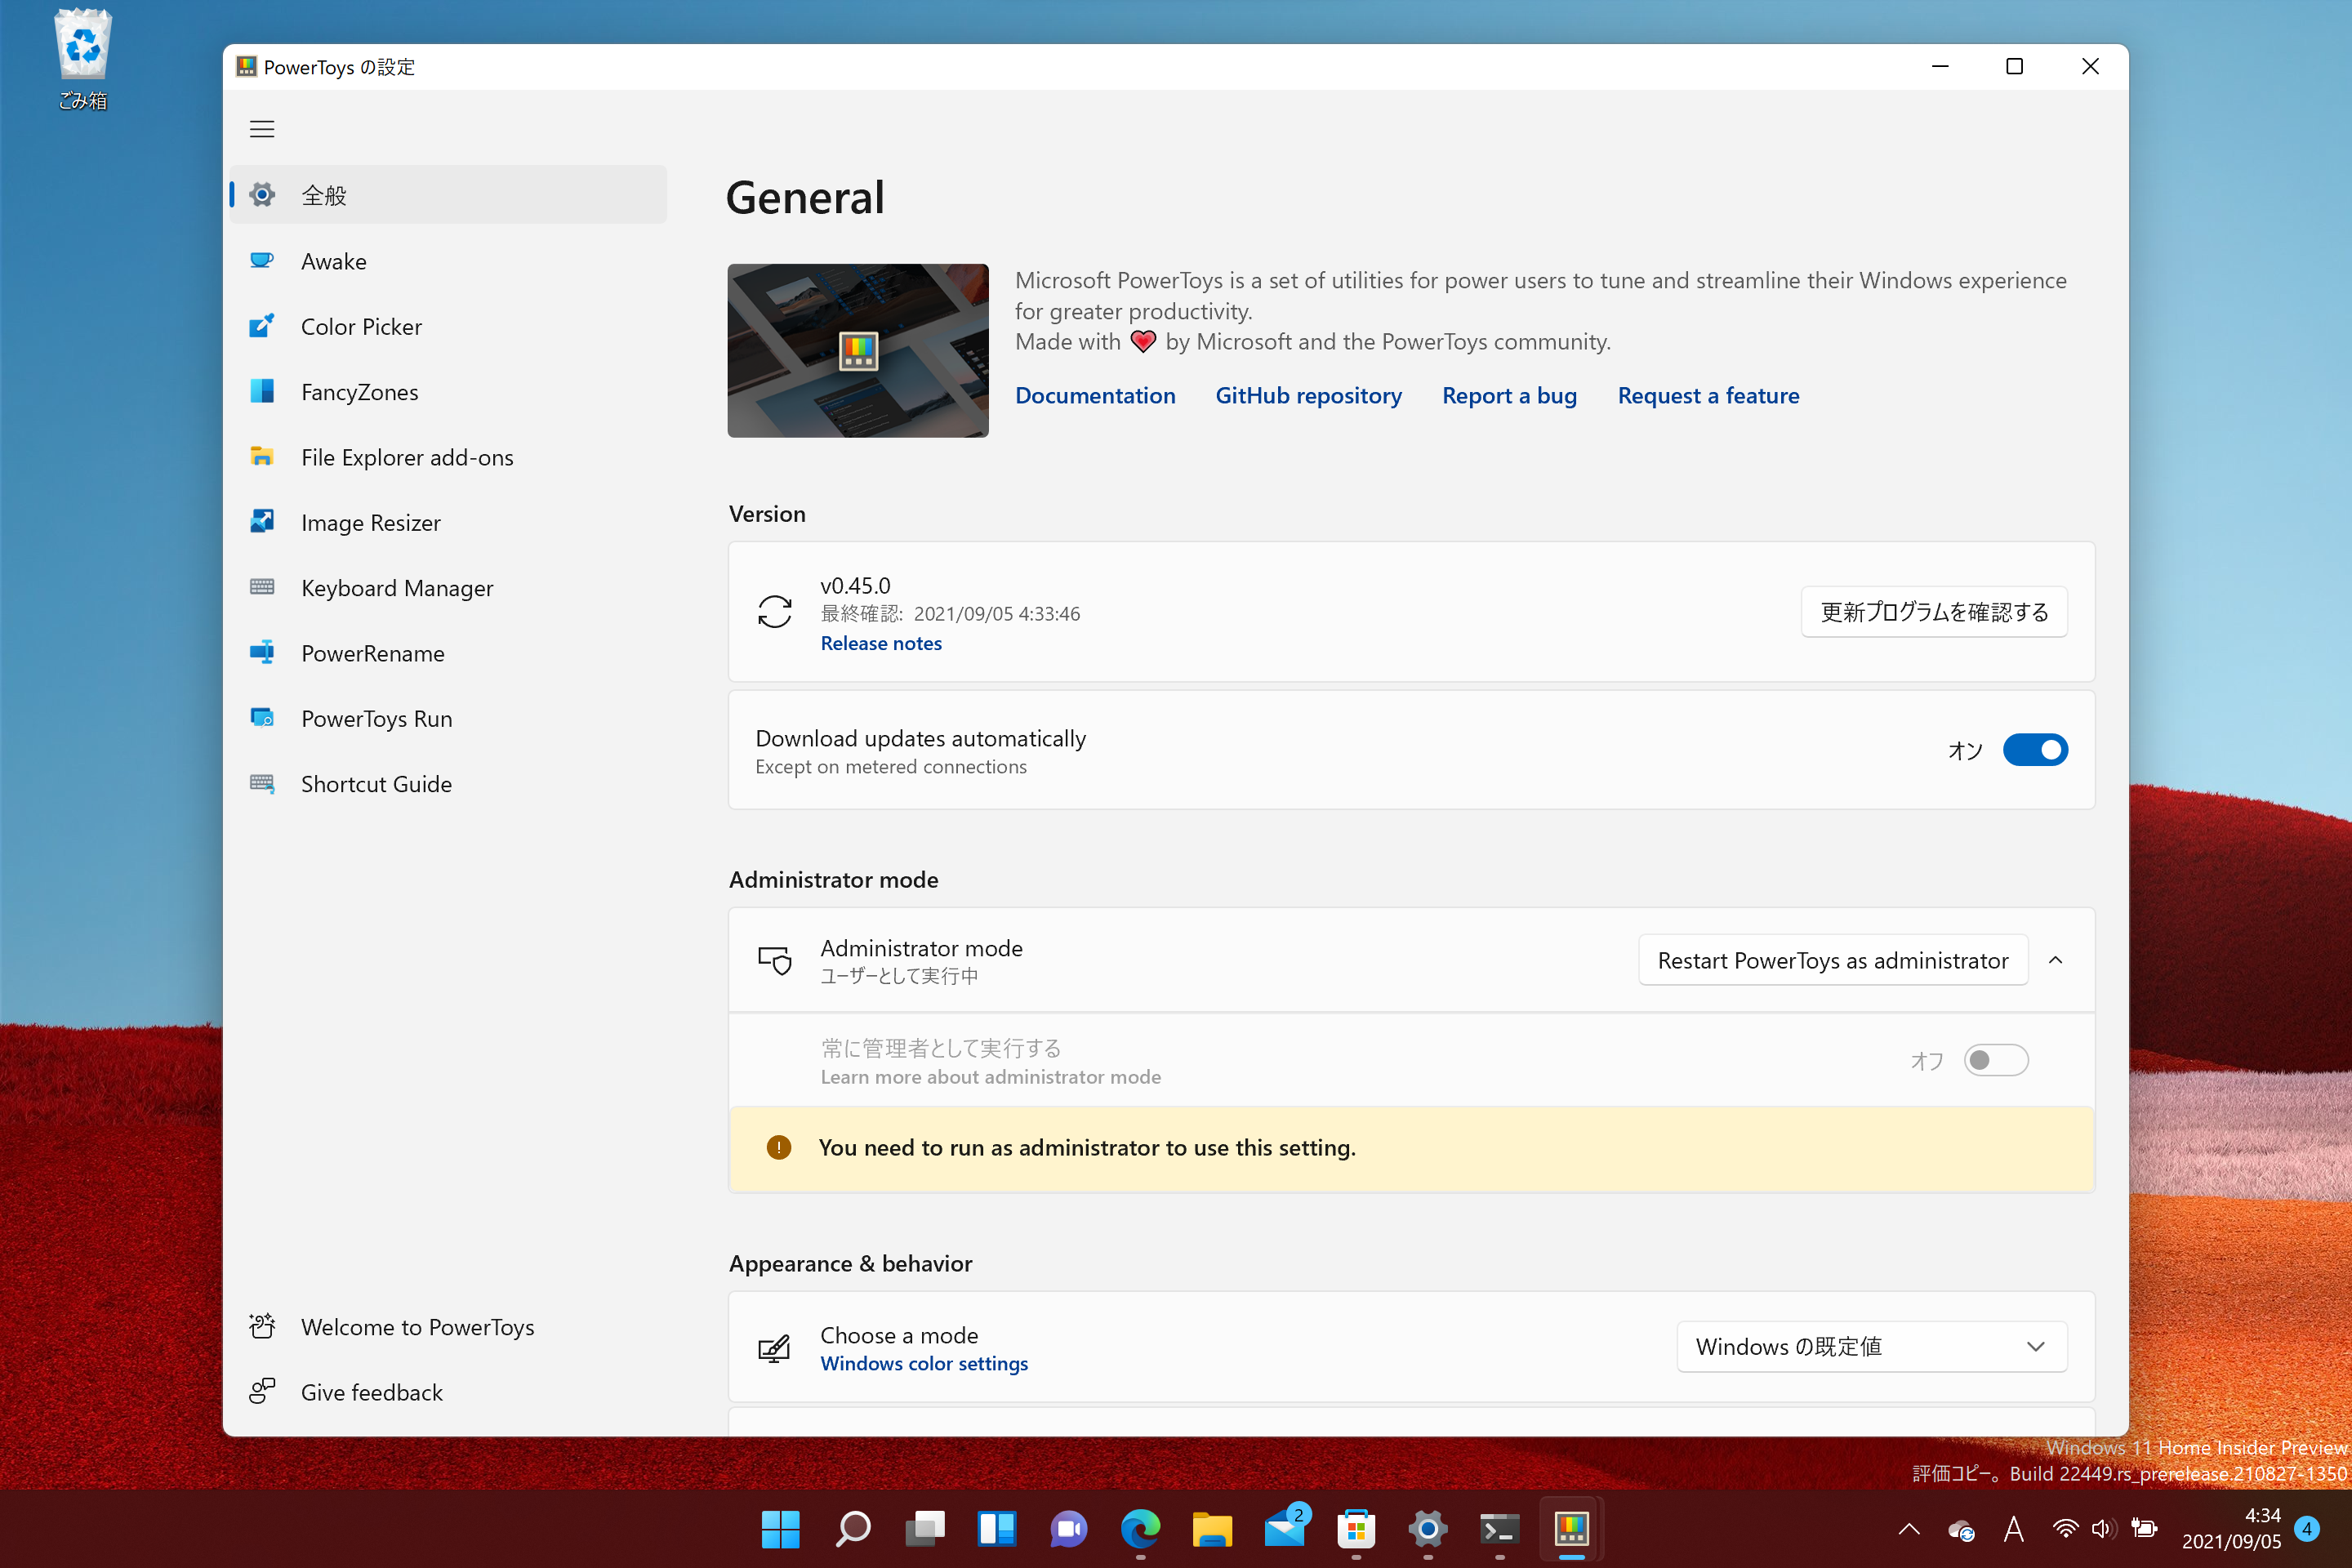
Task: Enable always run as administrator
Action: coord(1996,1060)
